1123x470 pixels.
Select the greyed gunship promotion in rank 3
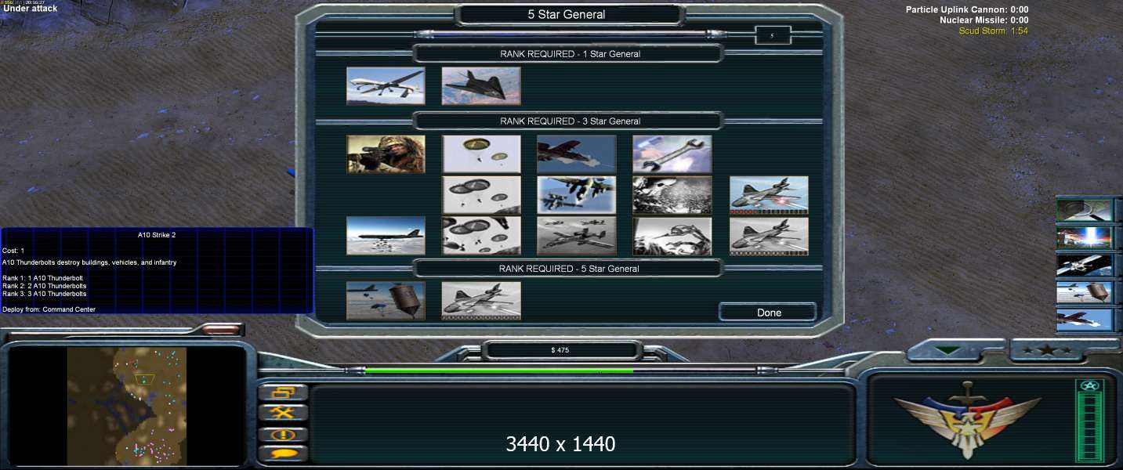769,236
